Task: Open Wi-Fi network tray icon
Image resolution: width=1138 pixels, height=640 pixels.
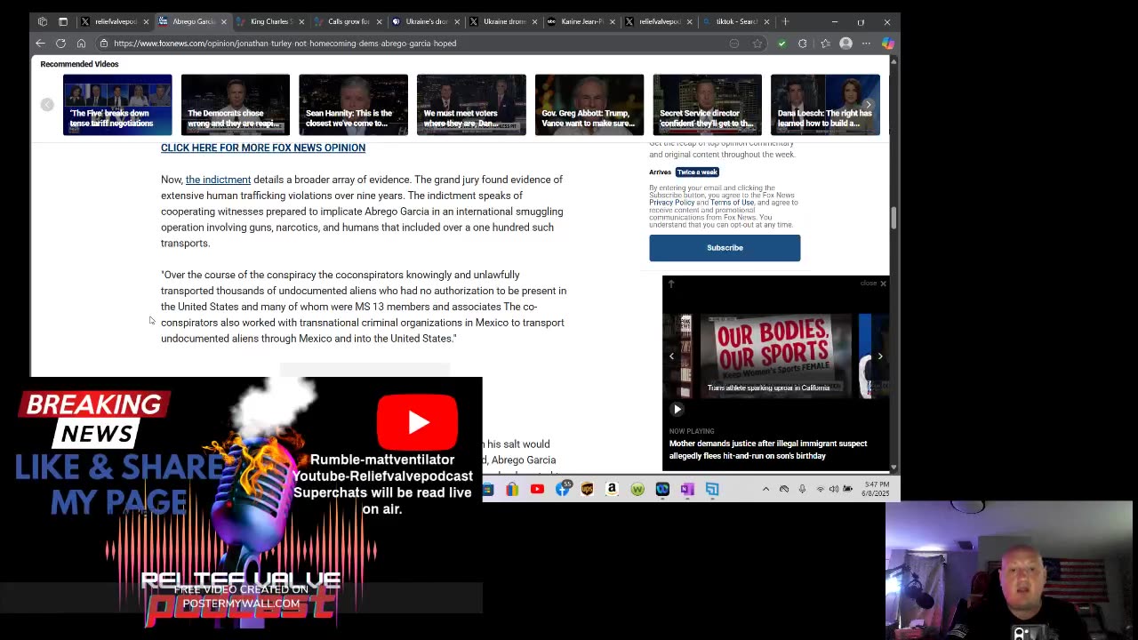Action: 820,489
